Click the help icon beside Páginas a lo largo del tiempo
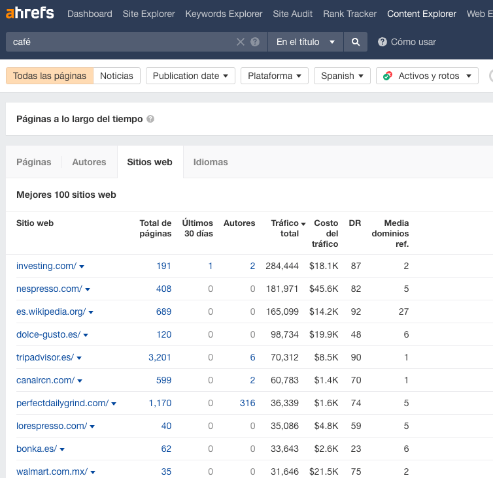The width and height of the screenshot is (493, 478). 150,119
